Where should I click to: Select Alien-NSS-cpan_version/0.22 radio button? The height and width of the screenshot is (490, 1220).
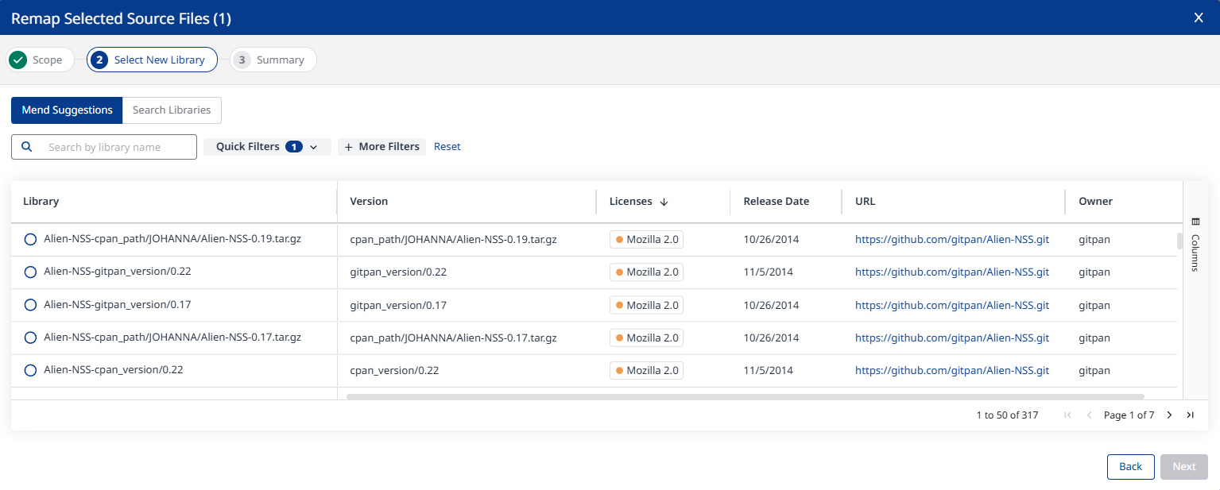[30, 371]
